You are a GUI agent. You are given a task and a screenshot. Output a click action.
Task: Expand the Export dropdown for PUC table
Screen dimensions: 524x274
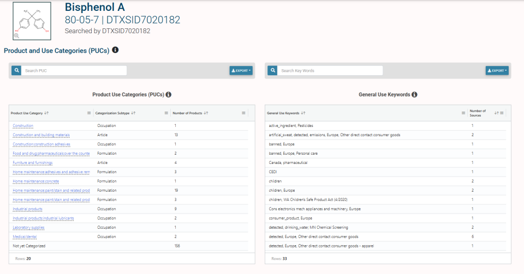click(x=241, y=70)
